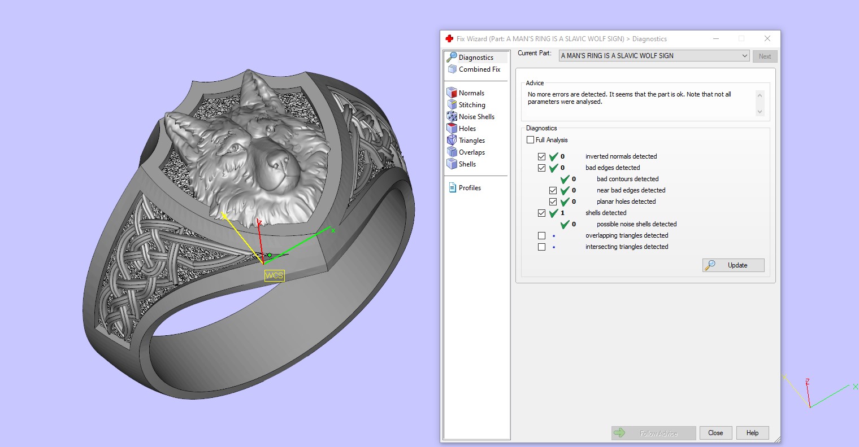Click the Close button
The height and width of the screenshot is (447, 859).
715,433
